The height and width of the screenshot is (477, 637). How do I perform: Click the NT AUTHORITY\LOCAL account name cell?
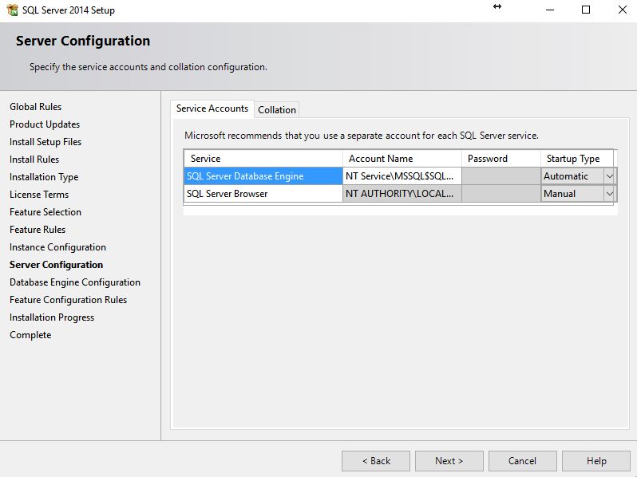(x=402, y=194)
